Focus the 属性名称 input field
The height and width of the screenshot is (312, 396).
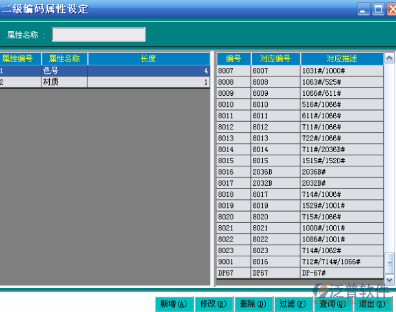[98, 34]
